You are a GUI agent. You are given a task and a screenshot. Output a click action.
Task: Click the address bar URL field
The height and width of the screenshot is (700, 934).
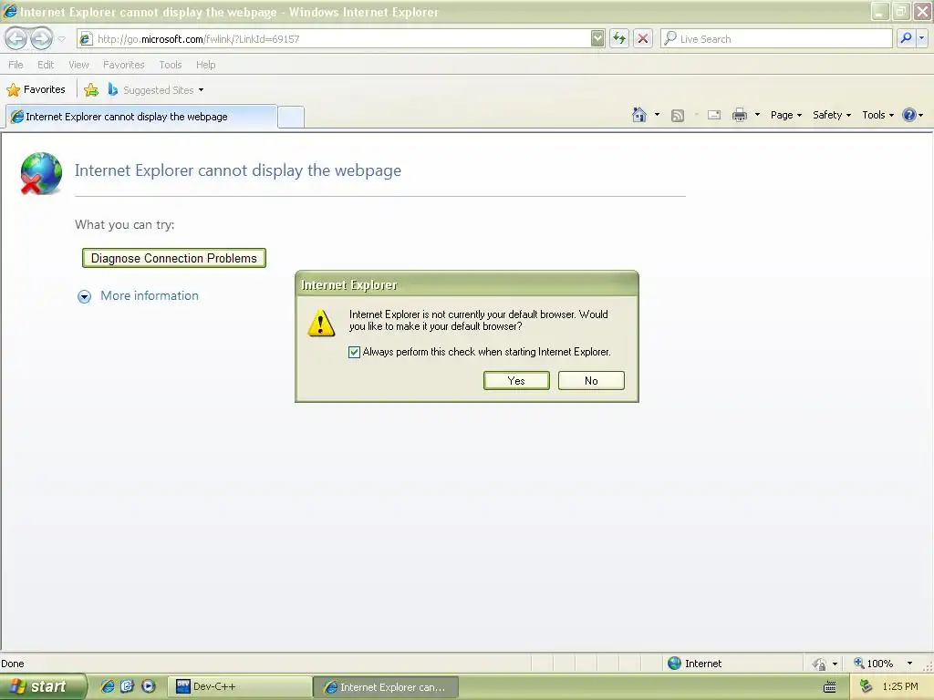pos(334,38)
